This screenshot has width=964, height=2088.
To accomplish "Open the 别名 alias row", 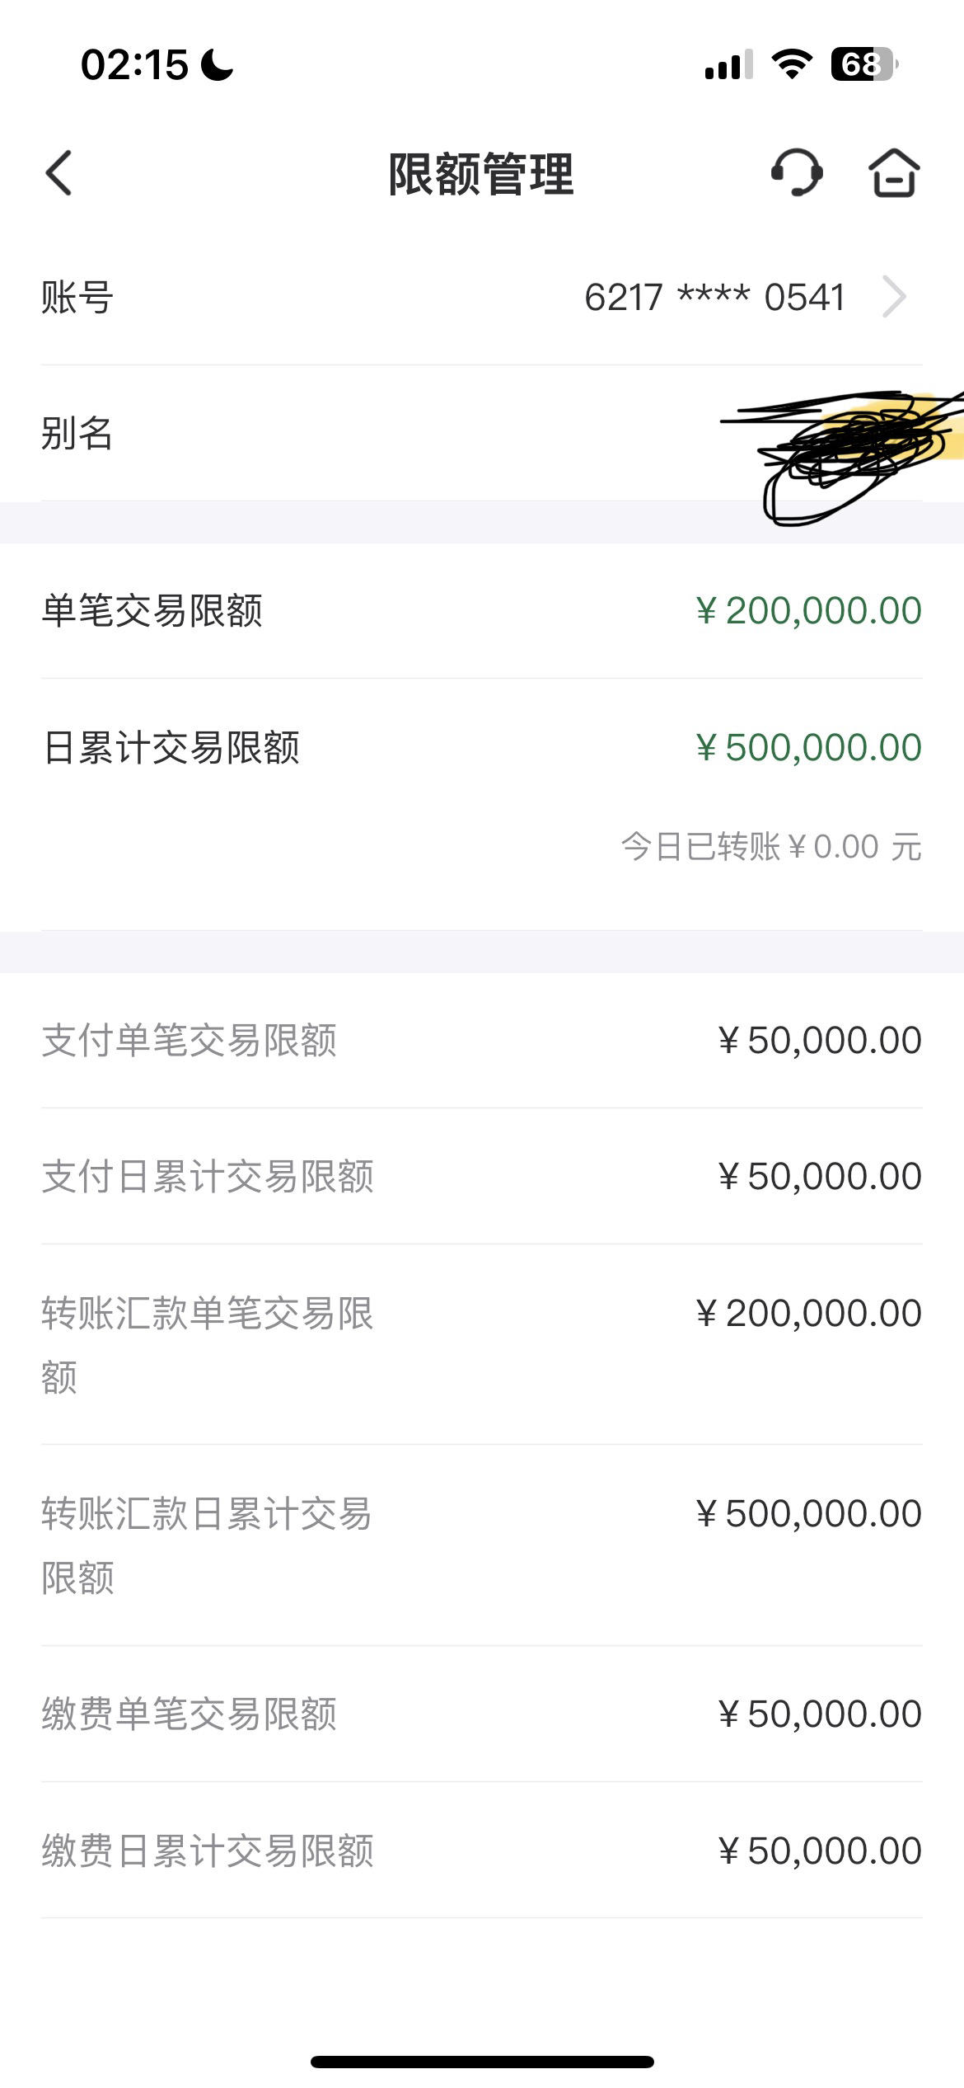I will (482, 433).
